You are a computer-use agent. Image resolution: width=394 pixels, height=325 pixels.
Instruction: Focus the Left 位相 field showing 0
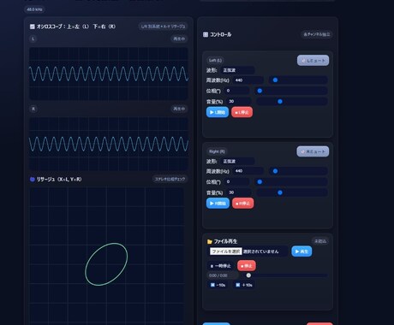[236, 91]
